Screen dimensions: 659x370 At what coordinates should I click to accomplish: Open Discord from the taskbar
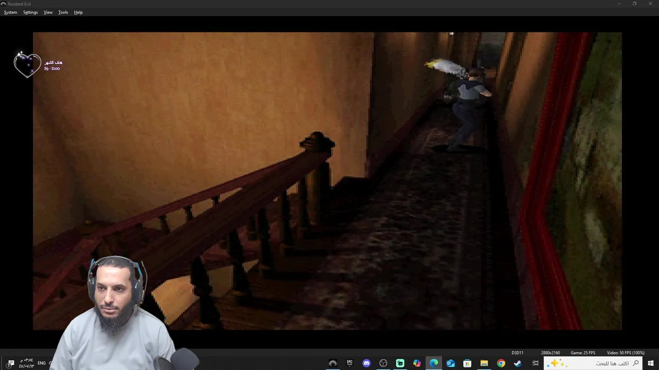[367, 363]
